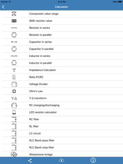The width and height of the screenshot is (123, 164).
Task: Click the SMD resistor 472 chip icon
Action: (14, 21)
